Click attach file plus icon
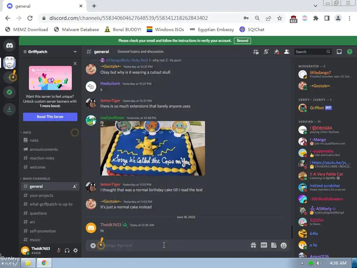 pos(93,245)
